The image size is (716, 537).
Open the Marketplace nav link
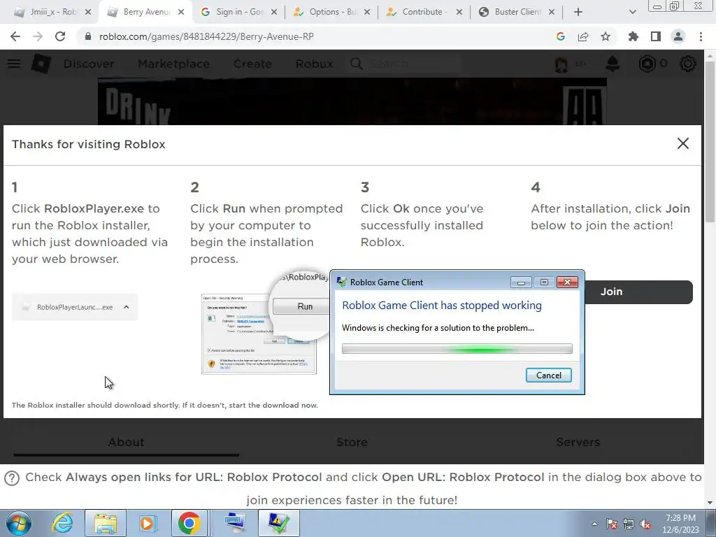pos(173,64)
